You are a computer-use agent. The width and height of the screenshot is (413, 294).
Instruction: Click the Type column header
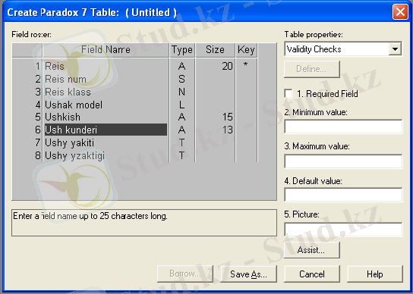coord(182,50)
